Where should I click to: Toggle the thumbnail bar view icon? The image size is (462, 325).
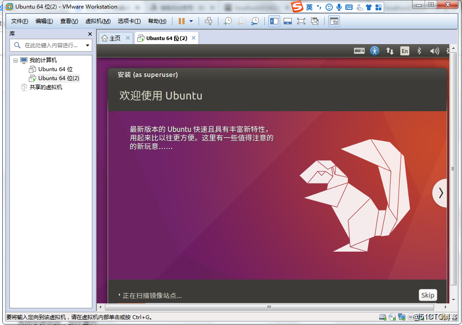point(288,21)
